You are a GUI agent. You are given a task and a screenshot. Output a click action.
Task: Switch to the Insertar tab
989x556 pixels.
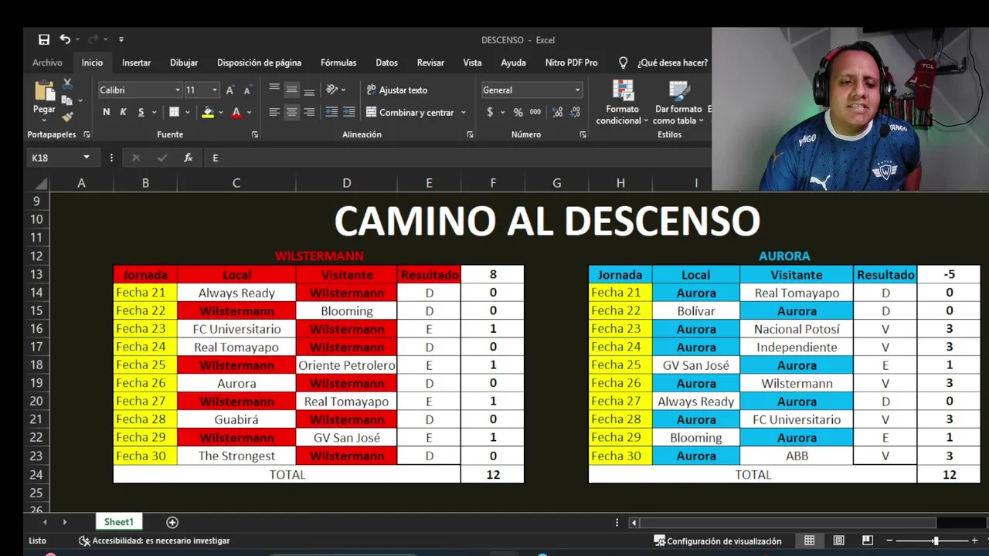coord(136,63)
